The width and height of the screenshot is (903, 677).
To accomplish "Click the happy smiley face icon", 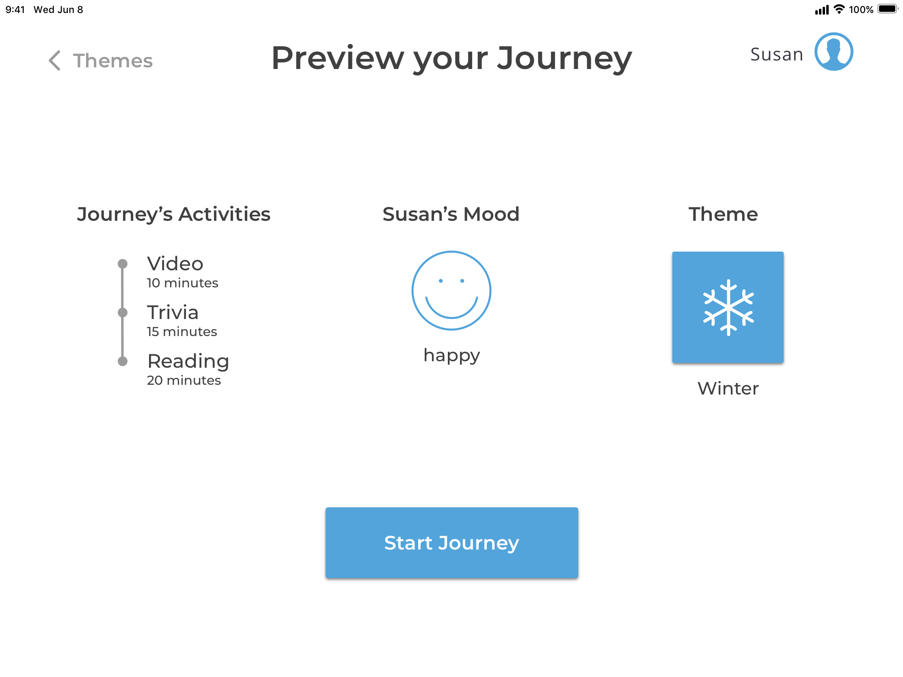I will 451,291.
